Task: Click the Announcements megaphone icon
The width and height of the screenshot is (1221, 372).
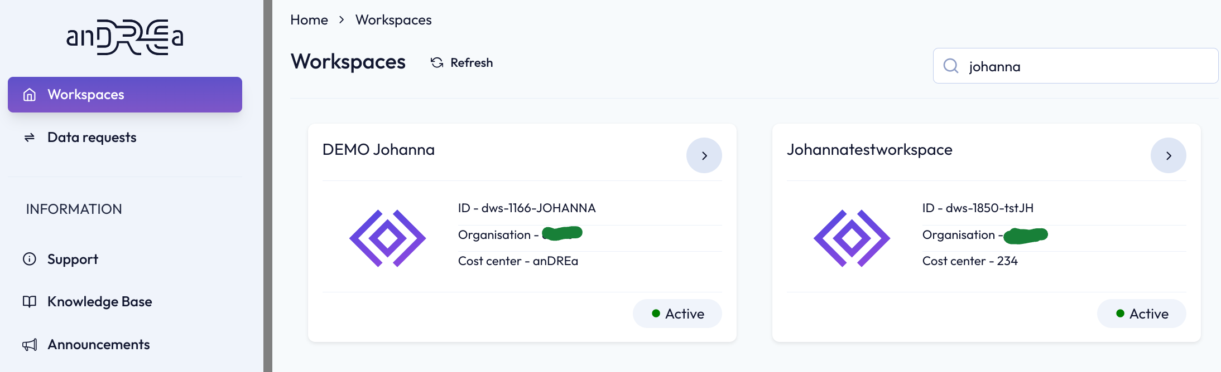Action: click(30, 345)
